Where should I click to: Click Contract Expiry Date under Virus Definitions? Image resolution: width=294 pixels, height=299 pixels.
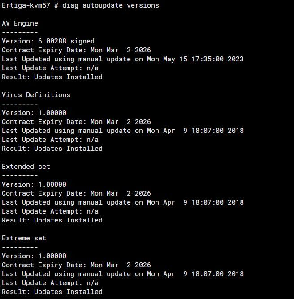pos(76,122)
